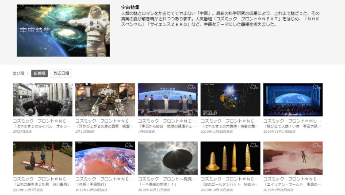
Task: Click the 「体感！宇宙旅行」 subtitle
Action: (92, 184)
